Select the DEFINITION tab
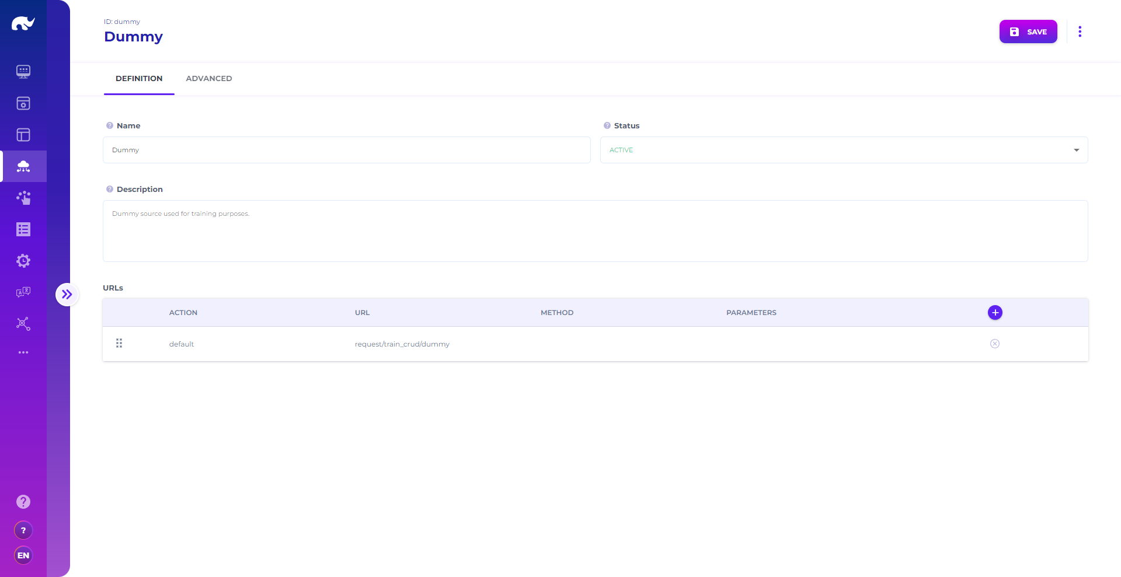This screenshot has height=577, width=1121. click(139, 78)
